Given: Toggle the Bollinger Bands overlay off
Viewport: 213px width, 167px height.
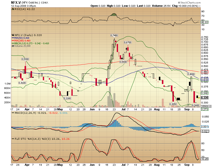Looking at the screenshot, I should pos(13,43).
